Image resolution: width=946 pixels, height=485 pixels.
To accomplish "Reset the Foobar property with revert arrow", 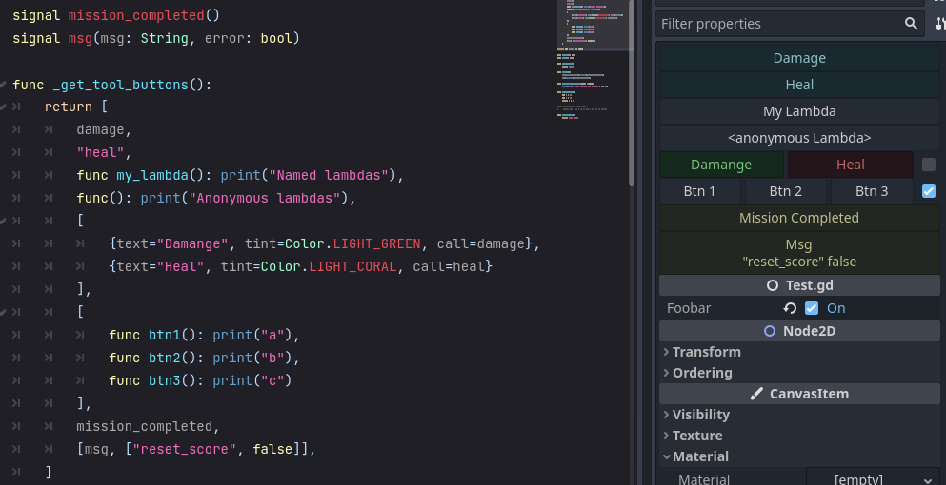I will tap(790, 308).
